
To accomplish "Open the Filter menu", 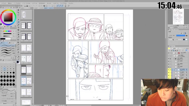I will pos(56,3).
